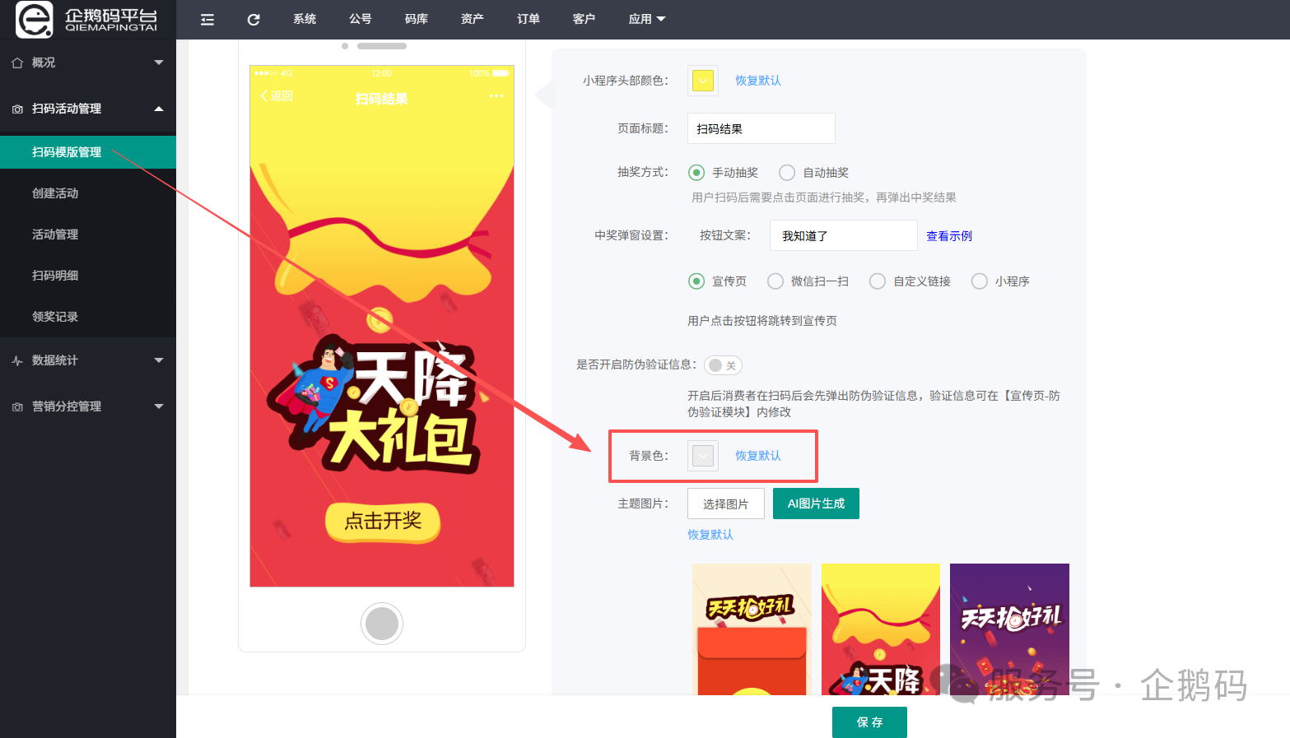The width and height of the screenshot is (1290, 738).
Task: Expand the 概况 sidebar section
Action: click(x=159, y=63)
